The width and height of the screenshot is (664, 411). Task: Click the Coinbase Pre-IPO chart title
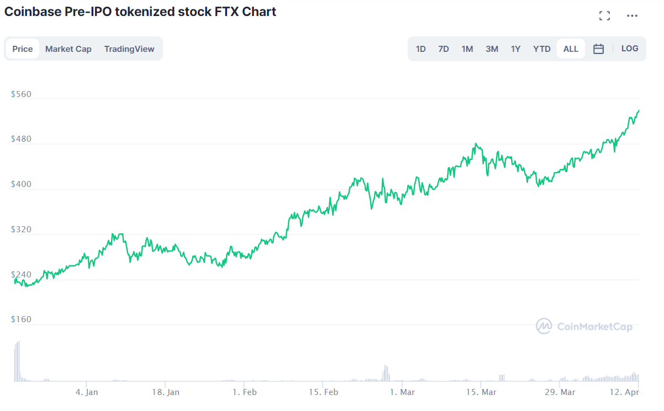click(140, 12)
